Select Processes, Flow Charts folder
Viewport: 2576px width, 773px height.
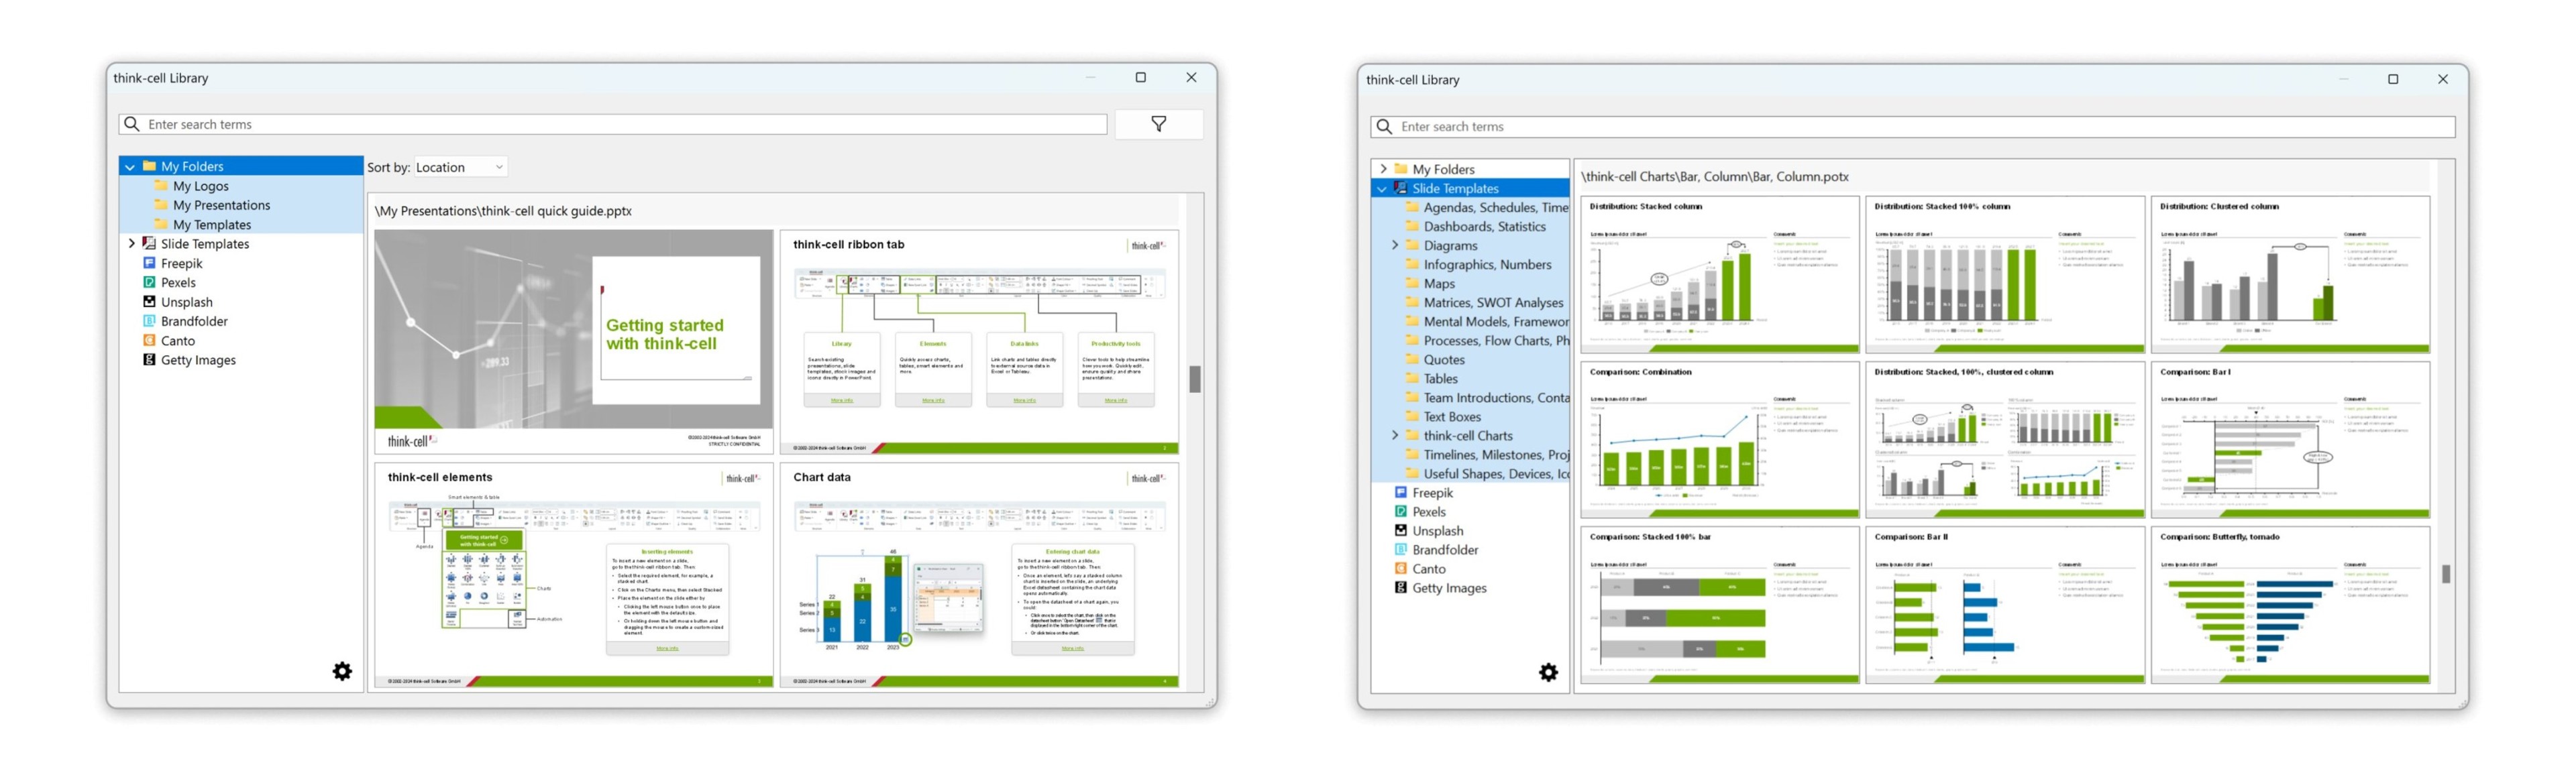(1487, 340)
